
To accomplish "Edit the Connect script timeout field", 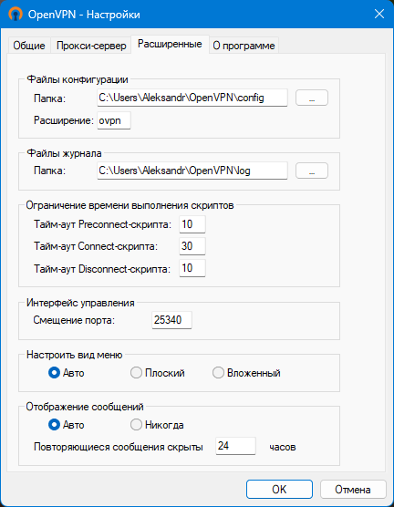I will 192,246.
